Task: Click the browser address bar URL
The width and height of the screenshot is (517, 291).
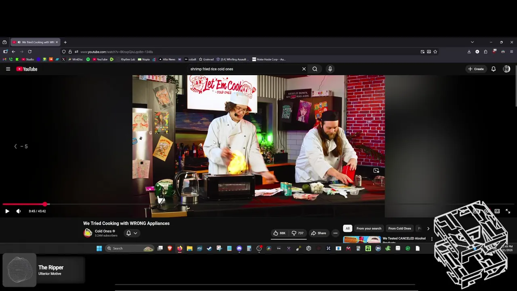Action: click(x=116, y=52)
